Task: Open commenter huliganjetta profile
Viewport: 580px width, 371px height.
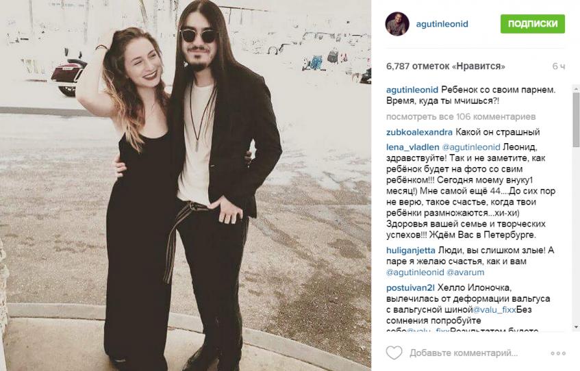Action: (x=411, y=250)
